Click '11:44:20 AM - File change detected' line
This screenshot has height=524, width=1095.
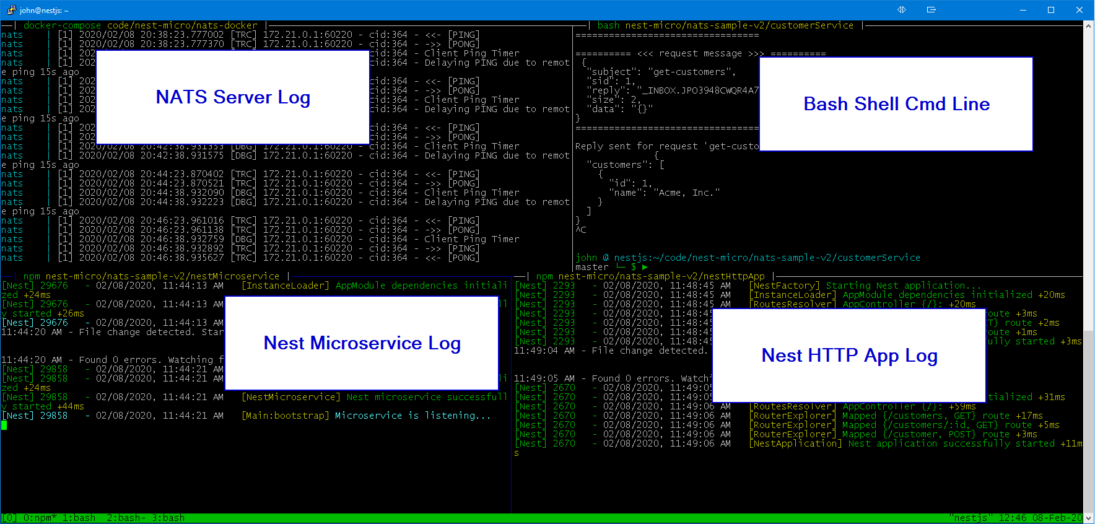112,332
